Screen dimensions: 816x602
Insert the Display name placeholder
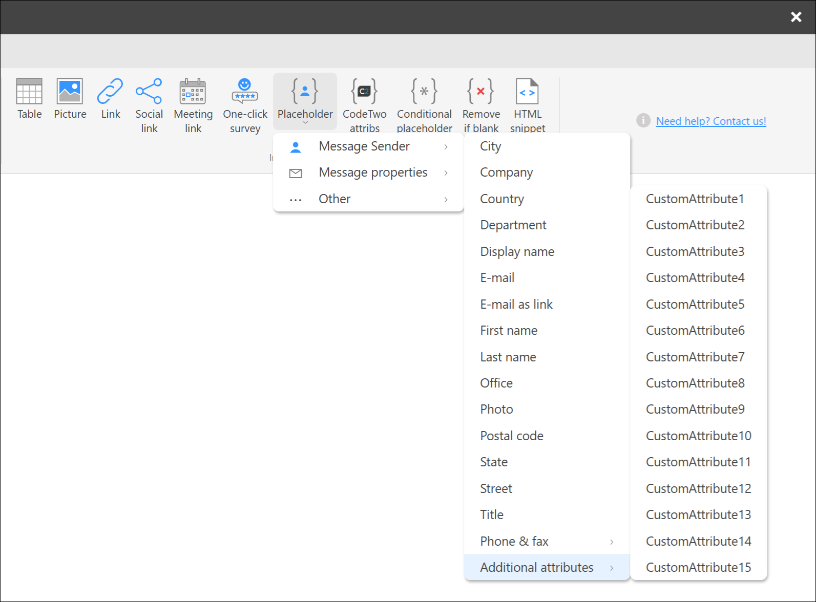[547, 252]
